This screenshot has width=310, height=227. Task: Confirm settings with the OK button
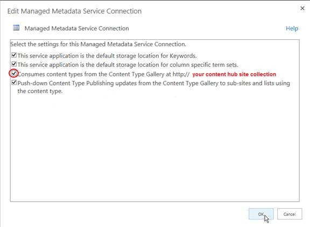261,214
